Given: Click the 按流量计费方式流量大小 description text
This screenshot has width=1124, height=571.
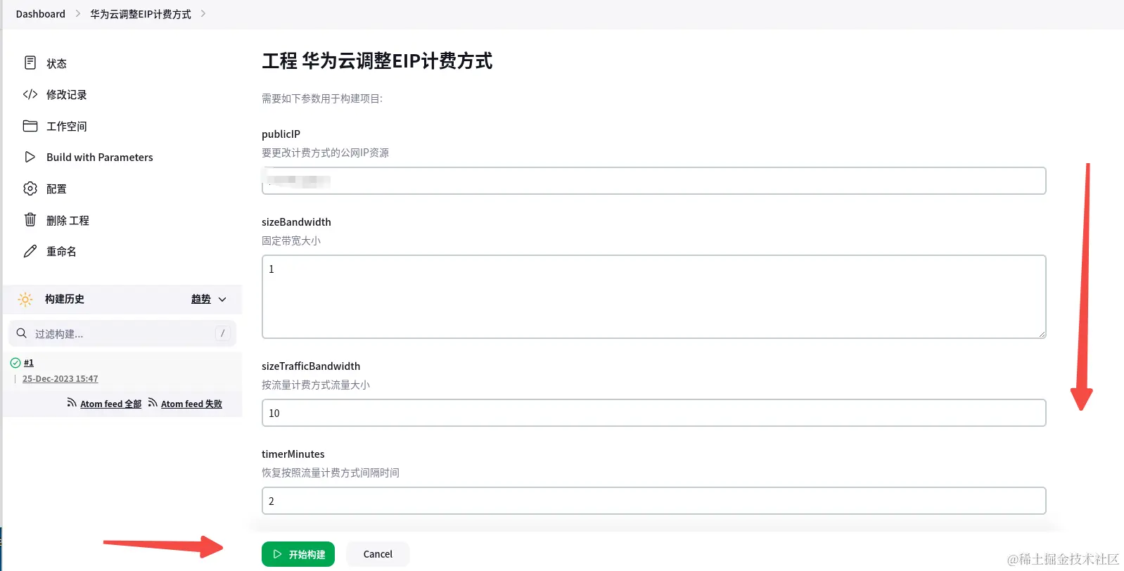Looking at the screenshot, I should 316,385.
